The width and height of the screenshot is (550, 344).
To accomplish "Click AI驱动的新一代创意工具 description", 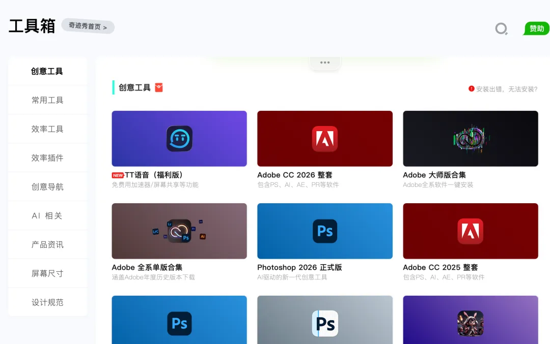I will (292, 277).
